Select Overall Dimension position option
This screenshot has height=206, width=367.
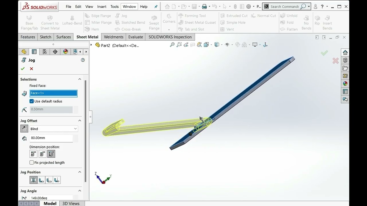[51, 154]
